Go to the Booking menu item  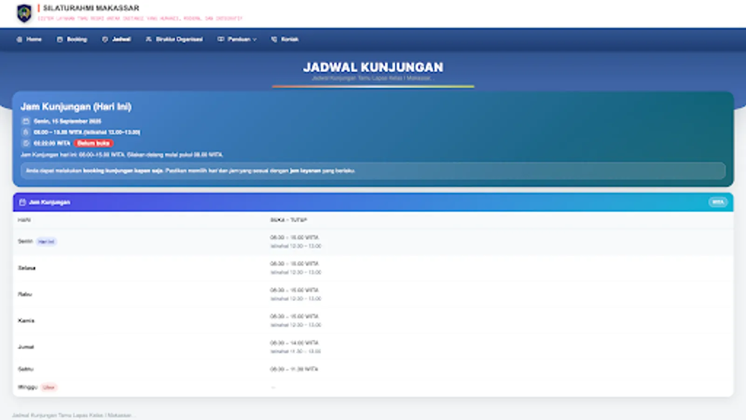pyautogui.click(x=72, y=40)
